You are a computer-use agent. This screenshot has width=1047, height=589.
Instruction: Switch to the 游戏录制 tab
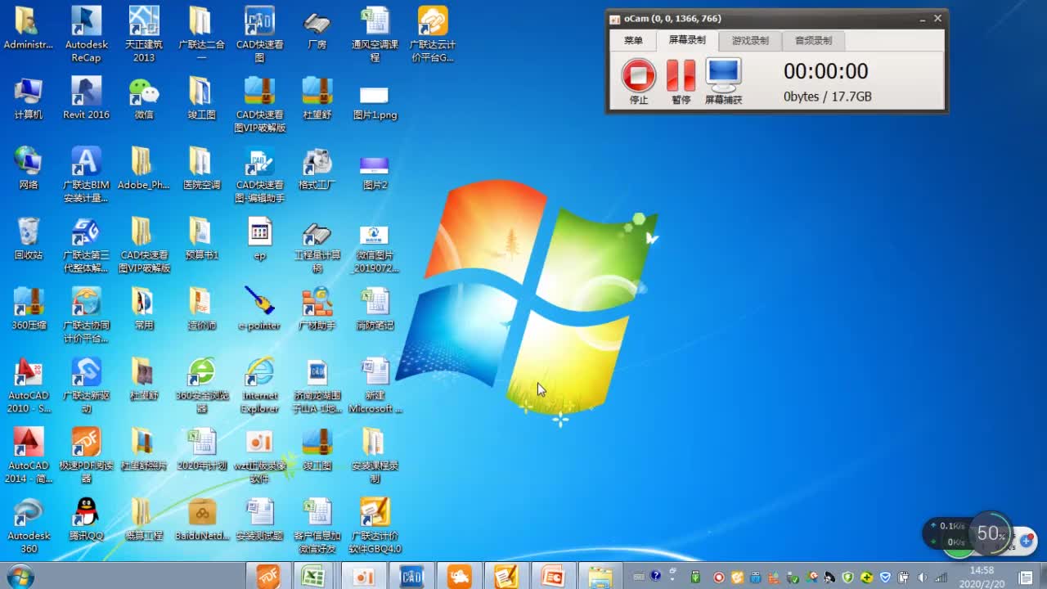click(x=750, y=40)
